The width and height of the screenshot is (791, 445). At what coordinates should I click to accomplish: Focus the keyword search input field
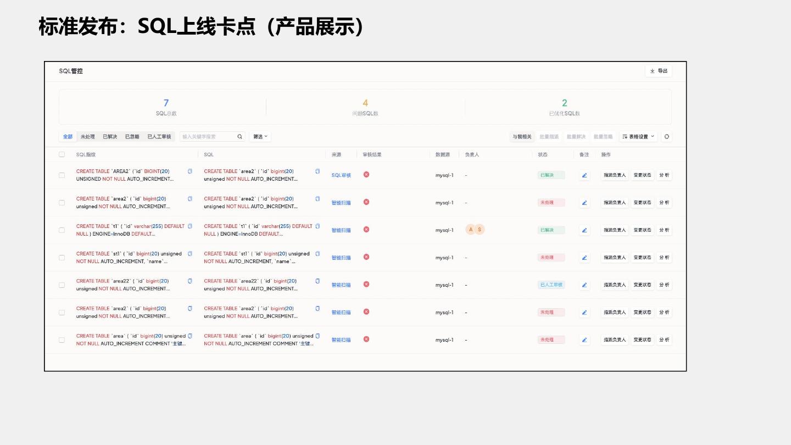208,137
